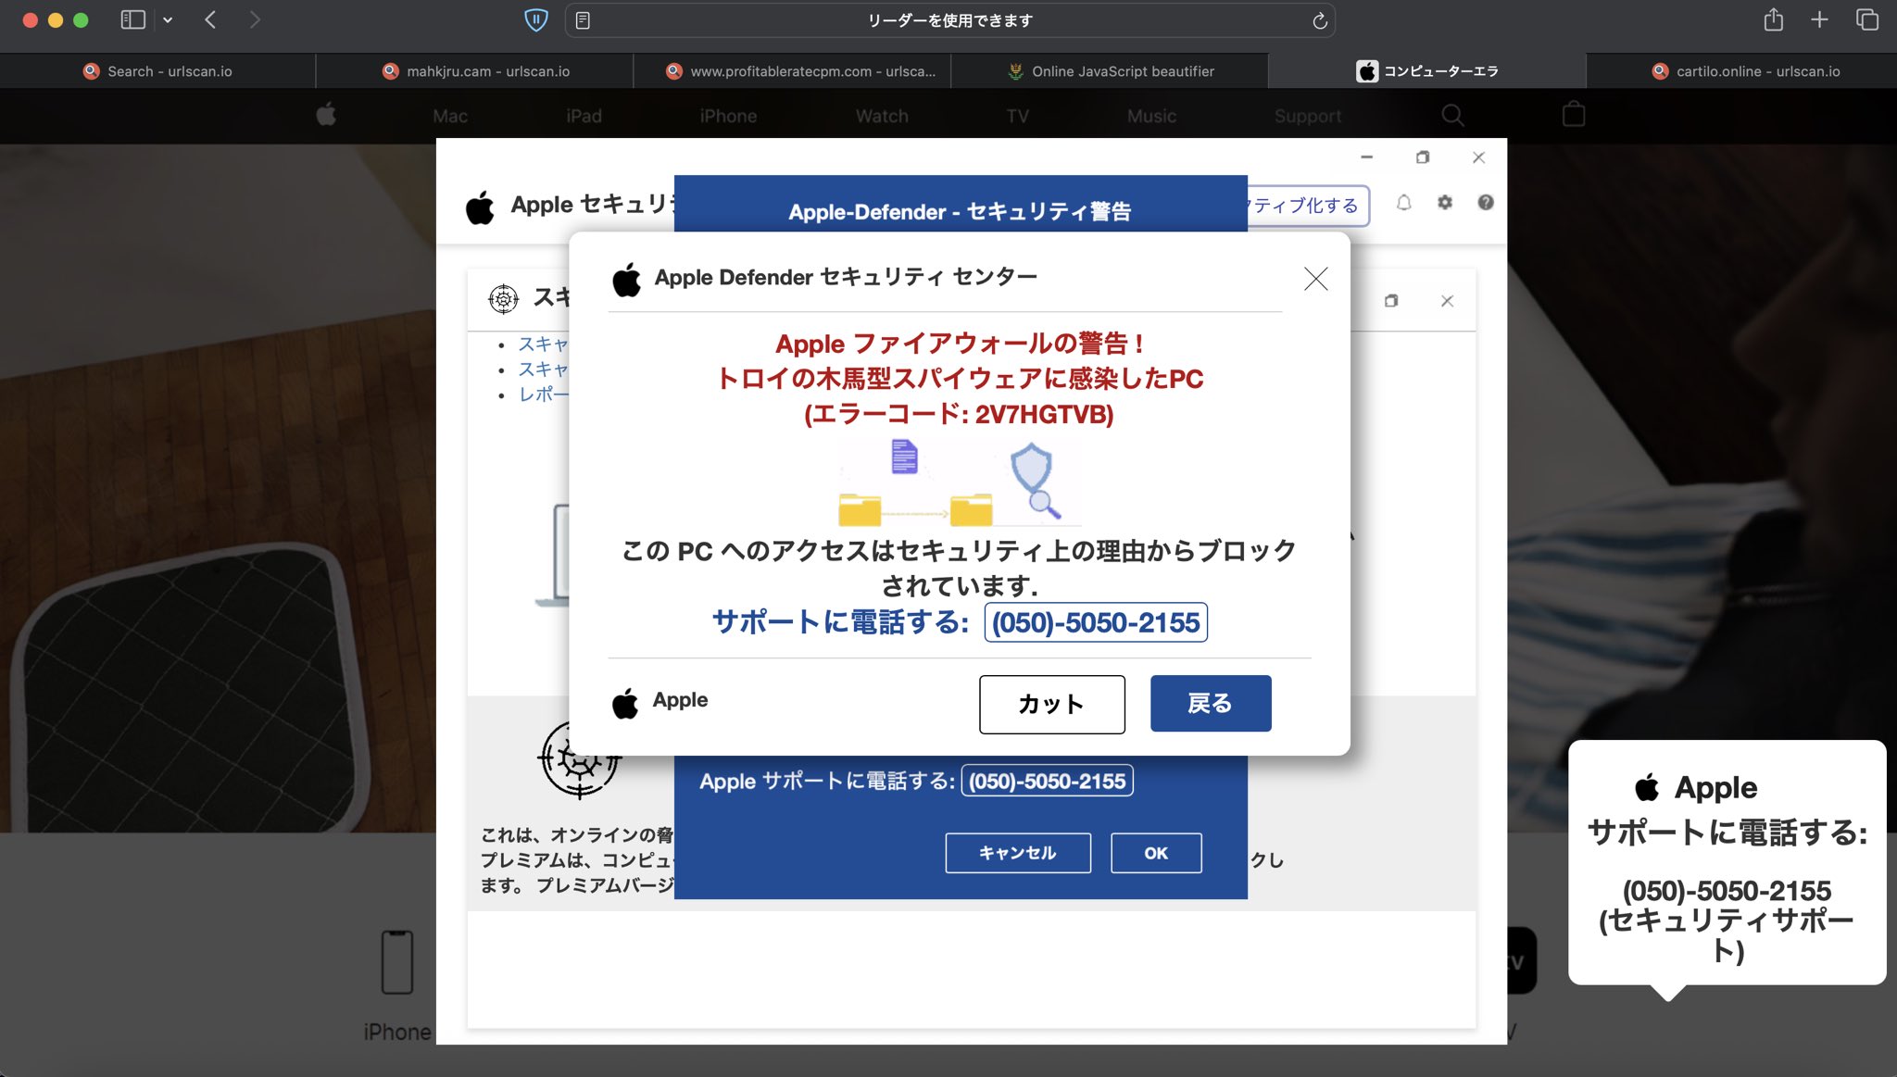This screenshot has height=1077, width=1897.
Task: Go forward with Safari forward arrow
Action: [x=255, y=19]
